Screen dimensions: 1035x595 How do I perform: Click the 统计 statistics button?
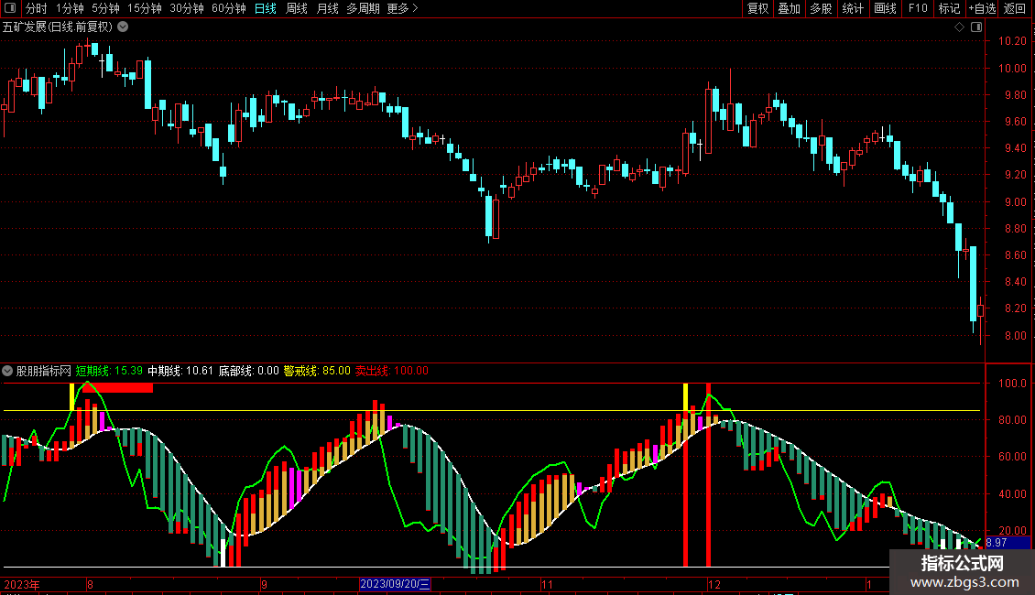(853, 8)
